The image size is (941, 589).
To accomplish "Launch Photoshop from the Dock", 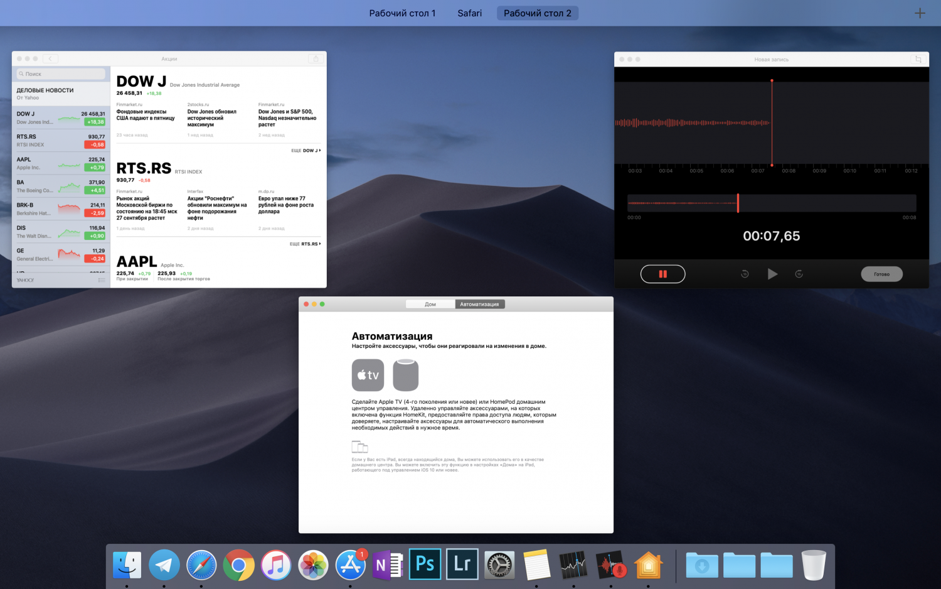I will pyautogui.click(x=425, y=564).
